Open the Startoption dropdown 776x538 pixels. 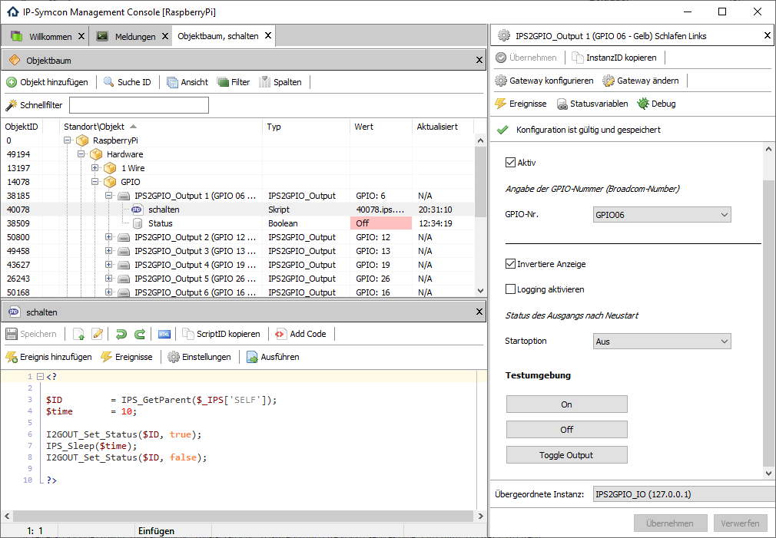pyautogui.click(x=662, y=342)
